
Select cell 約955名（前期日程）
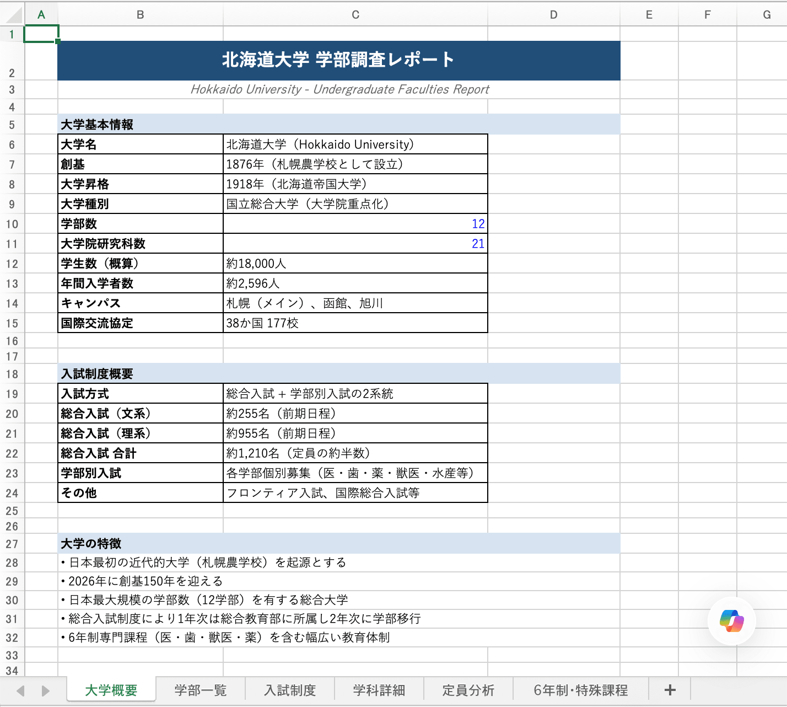tap(355, 433)
